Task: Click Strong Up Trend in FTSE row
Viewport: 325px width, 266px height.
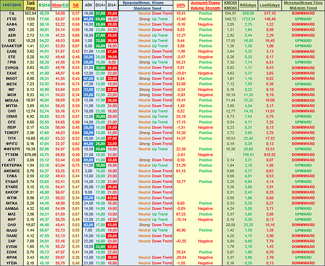Action: click(x=153, y=19)
